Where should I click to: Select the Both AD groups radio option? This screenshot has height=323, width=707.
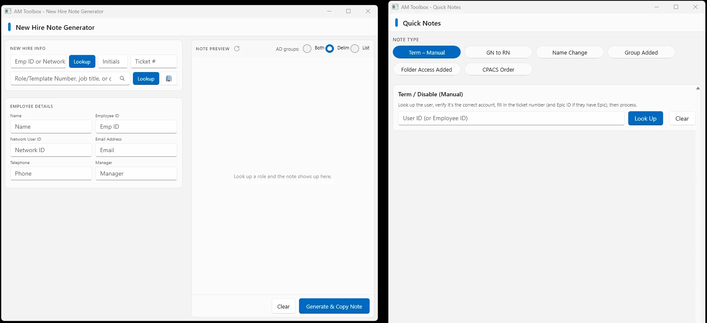point(307,49)
